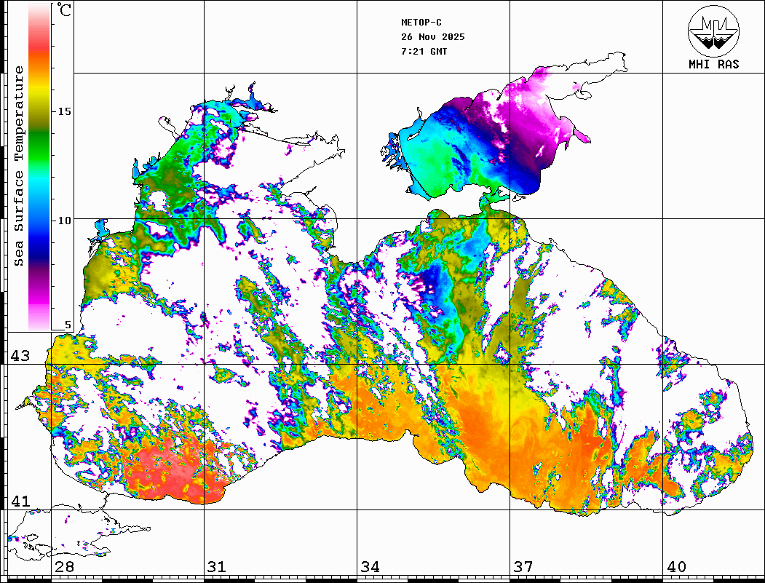The height and width of the screenshot is (583, 765).
Task: Click the °C unit label
Action: pos(65,11)
